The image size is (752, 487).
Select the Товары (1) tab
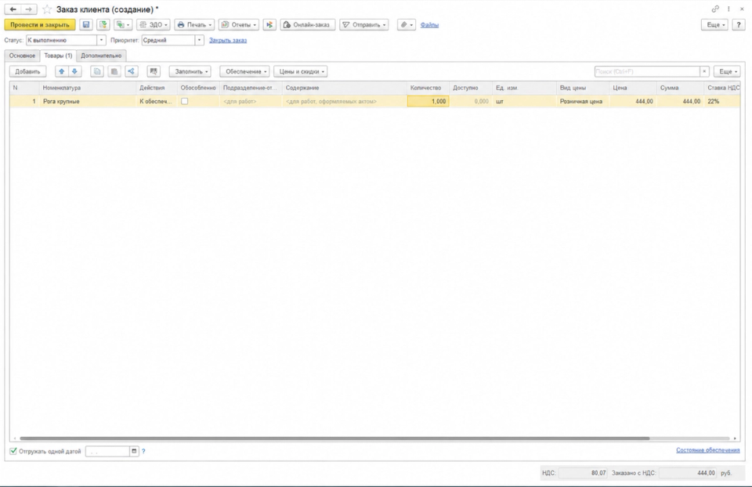click(58, 56)
